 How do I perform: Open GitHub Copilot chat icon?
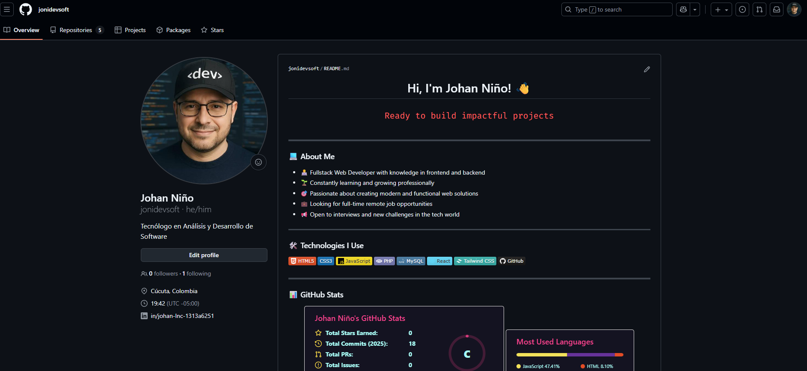click(x=683, y=9)
